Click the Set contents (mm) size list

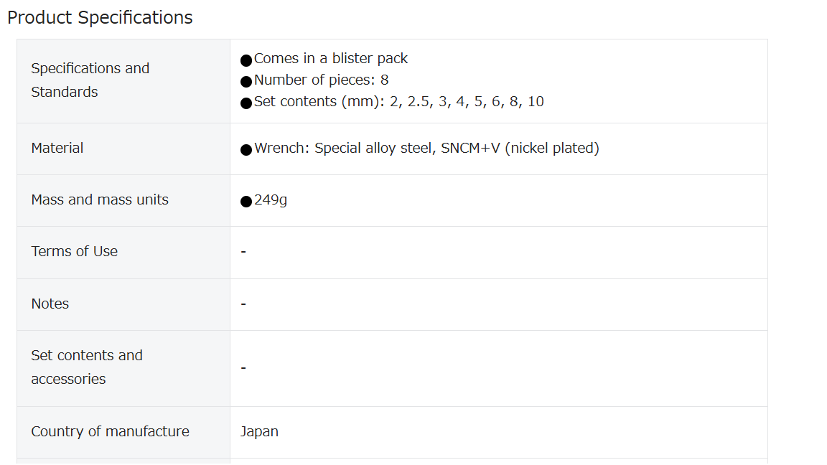(x=398, y=101)
